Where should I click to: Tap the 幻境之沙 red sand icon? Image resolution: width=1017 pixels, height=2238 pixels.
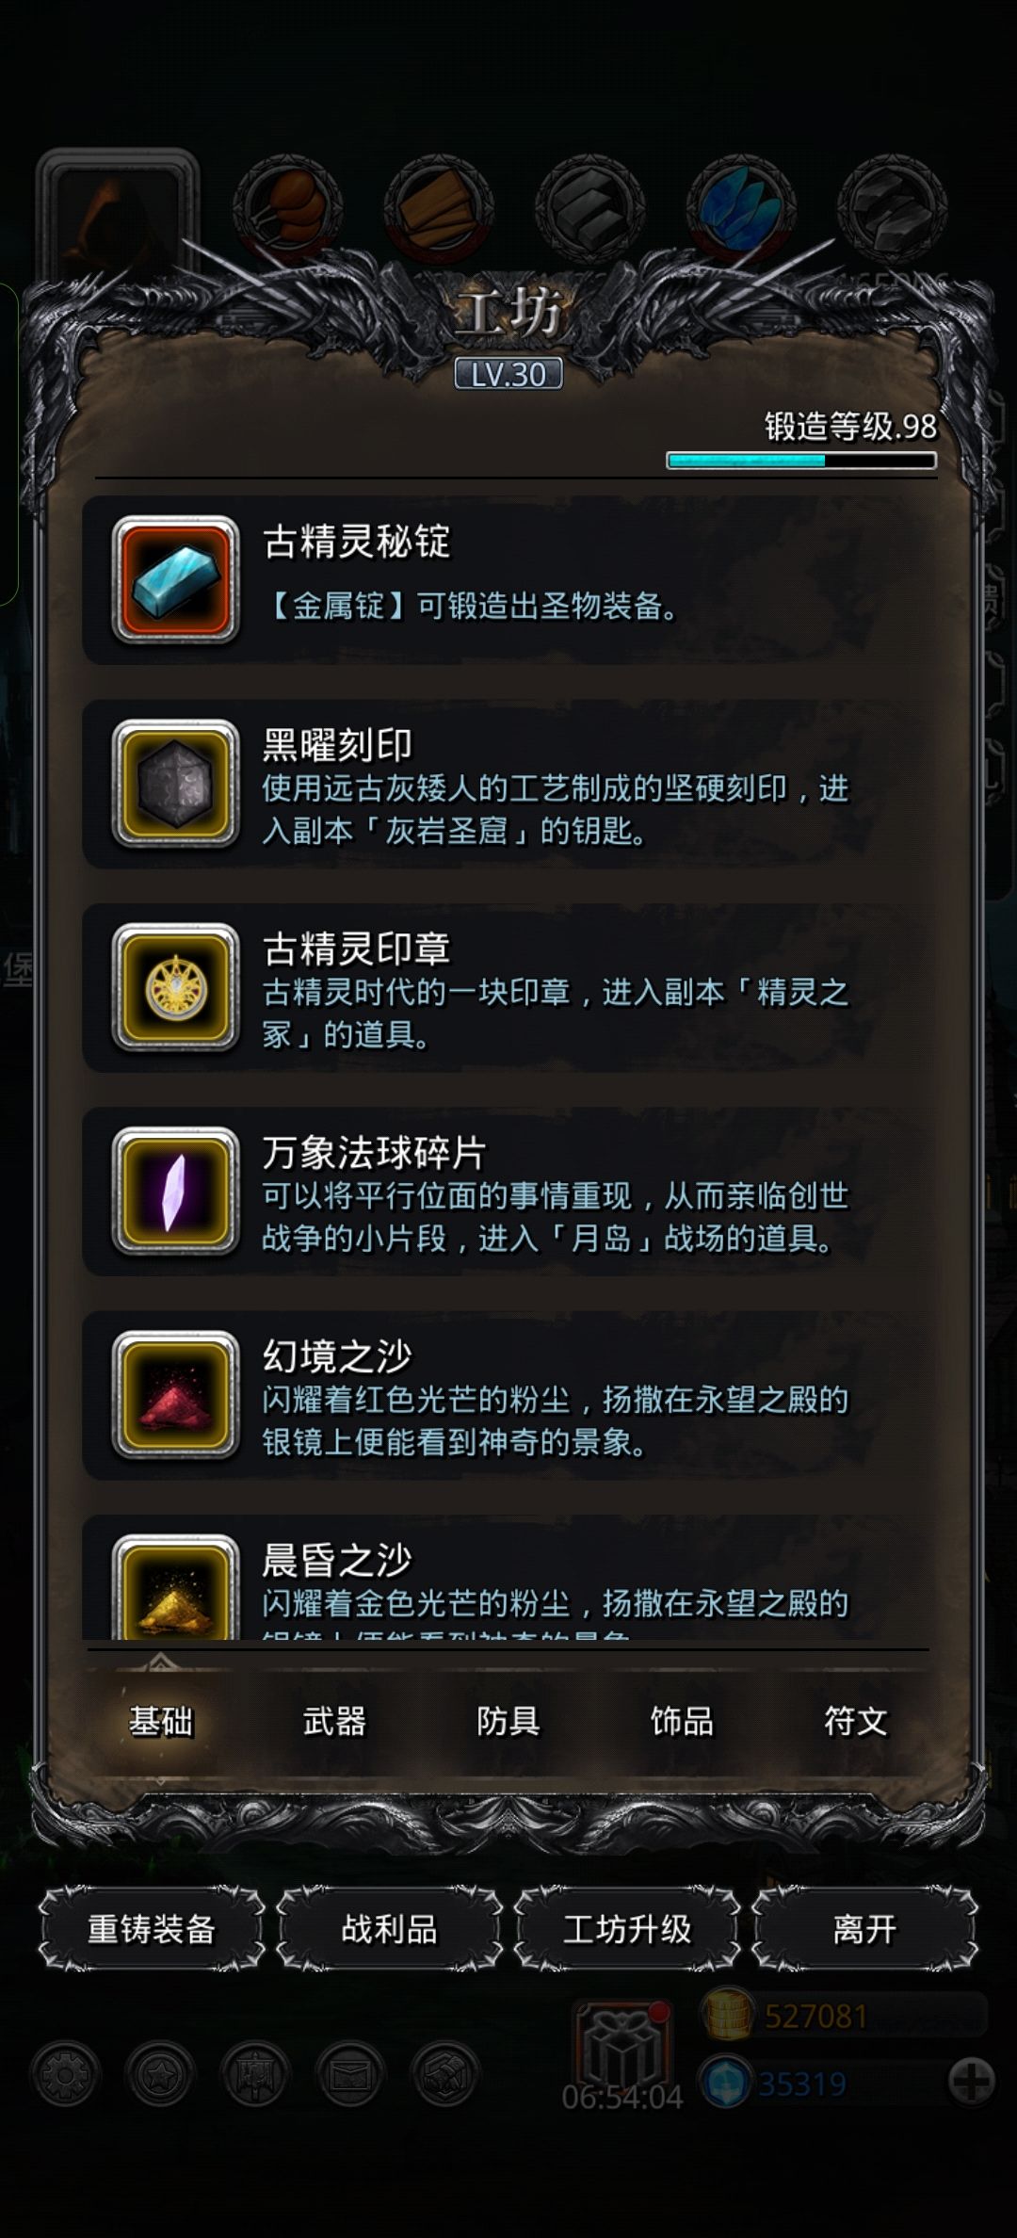(175, 1395)
